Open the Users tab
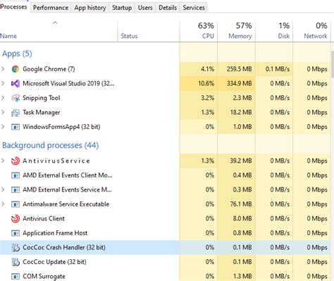This screenshot has width=334, height=281. tap(145, 8)
